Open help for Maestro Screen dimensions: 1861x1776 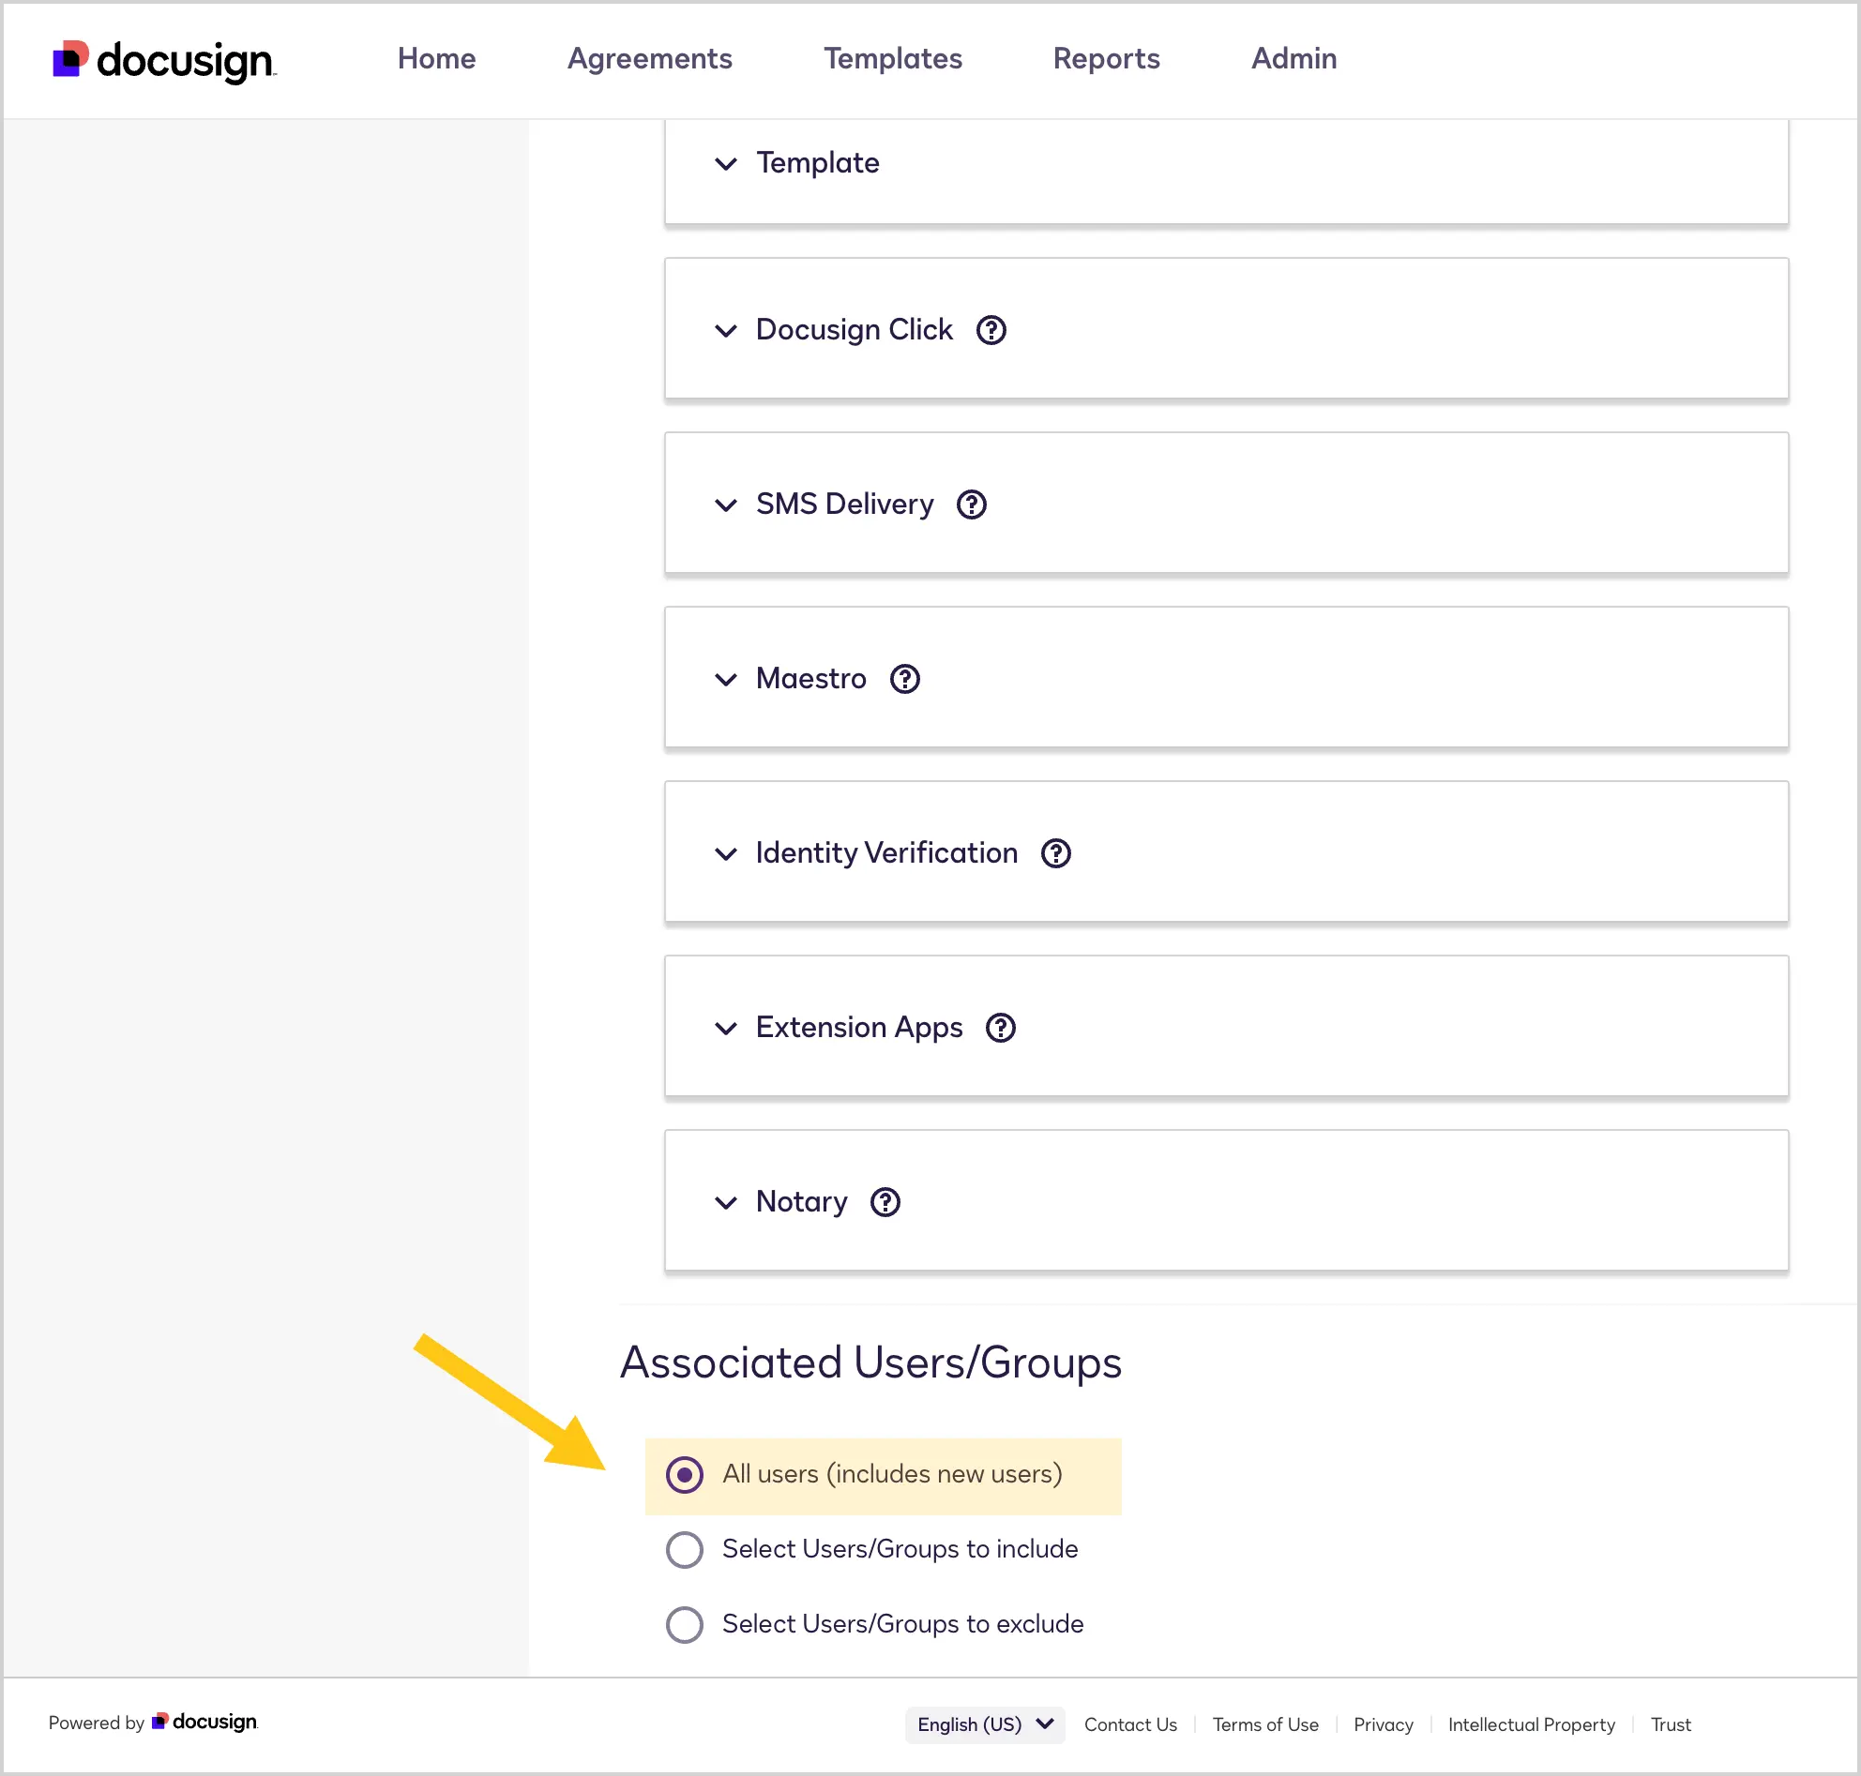pos(904,679)
